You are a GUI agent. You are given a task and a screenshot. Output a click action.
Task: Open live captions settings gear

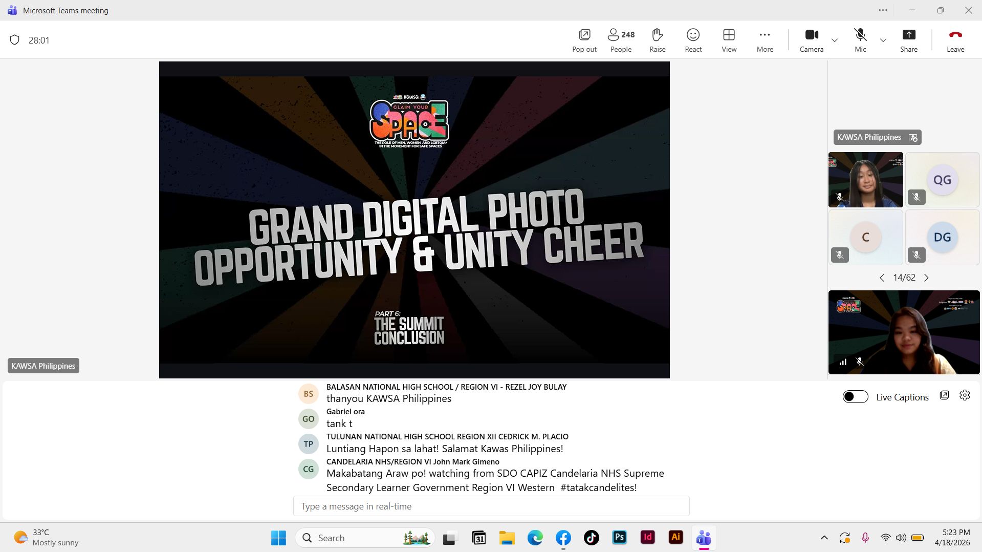[965, 395]
